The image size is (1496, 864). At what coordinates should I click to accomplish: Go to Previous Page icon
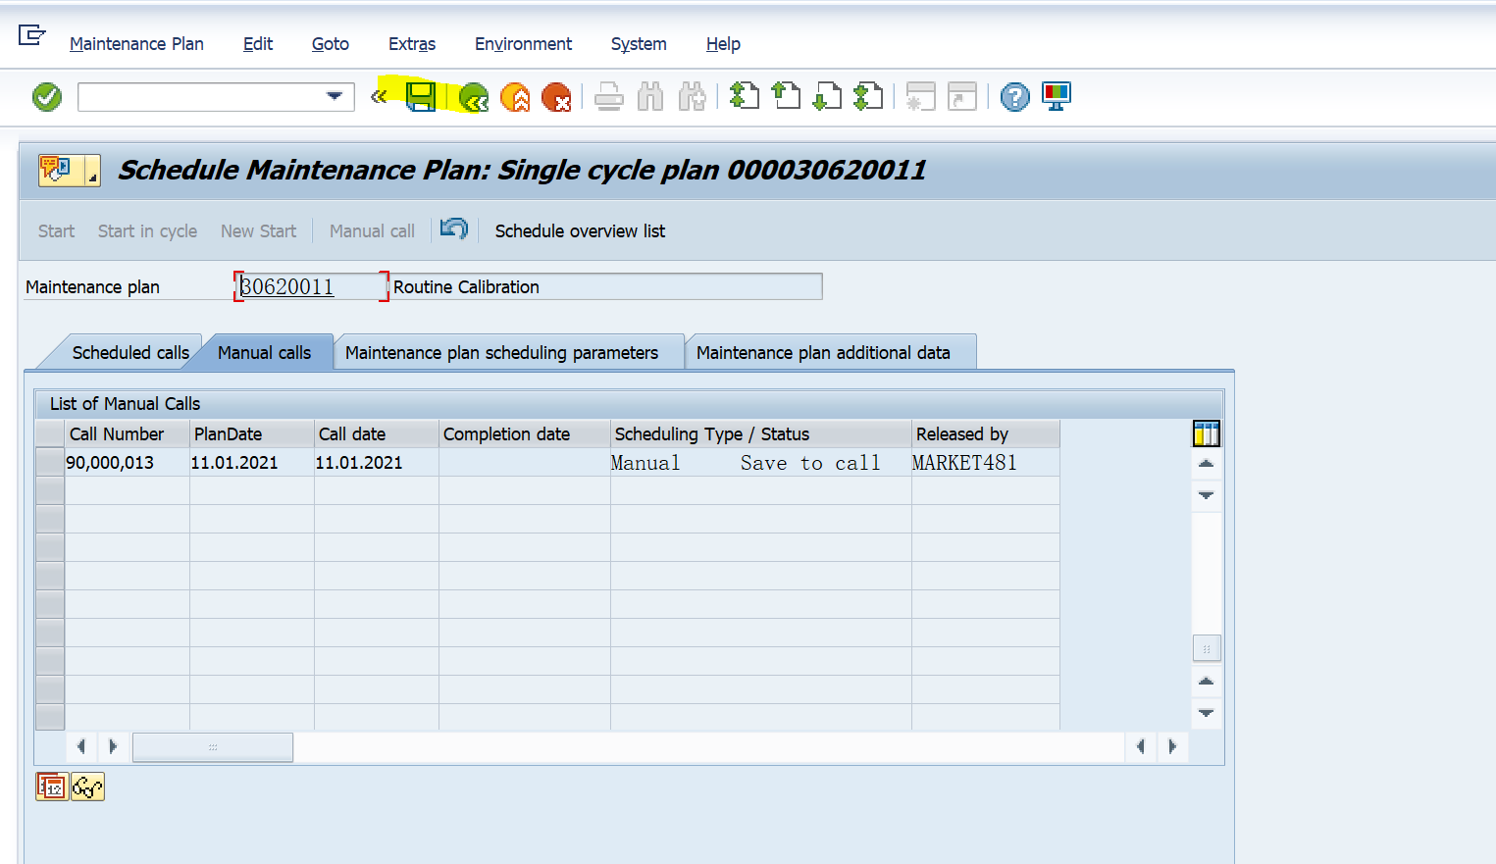[786, 96]
